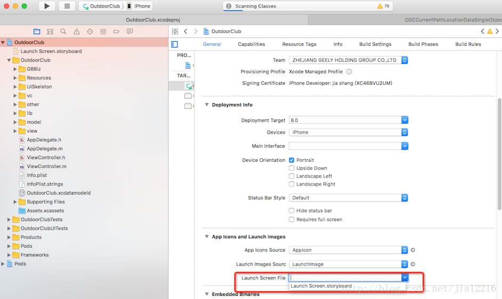The image size is (502, 299).
Task: Open the Devices dropdown
Action: (349, 132)
